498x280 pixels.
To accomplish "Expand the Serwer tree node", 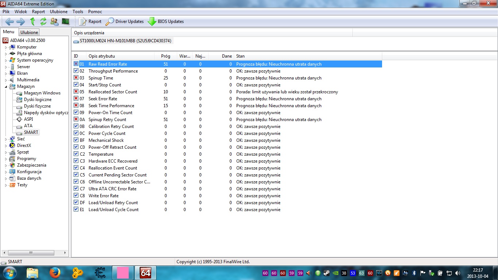I will [6, 67].
